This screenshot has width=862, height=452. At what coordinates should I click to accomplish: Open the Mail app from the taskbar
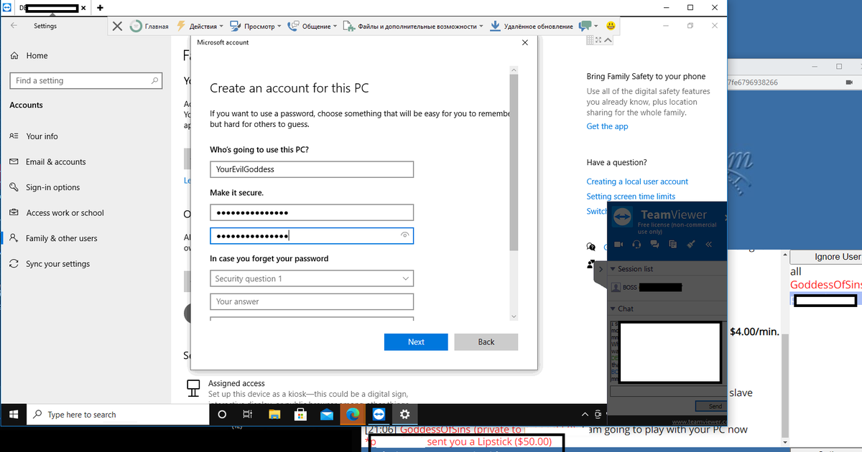point(327,415)
